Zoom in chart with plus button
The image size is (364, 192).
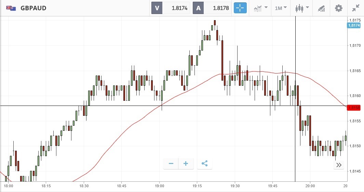click(x=186, y=164)
